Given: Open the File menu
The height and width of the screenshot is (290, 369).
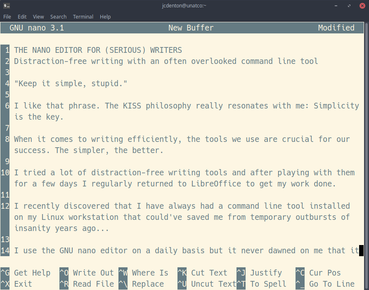Looking at the screenshot, I should (x=7, y=17).
